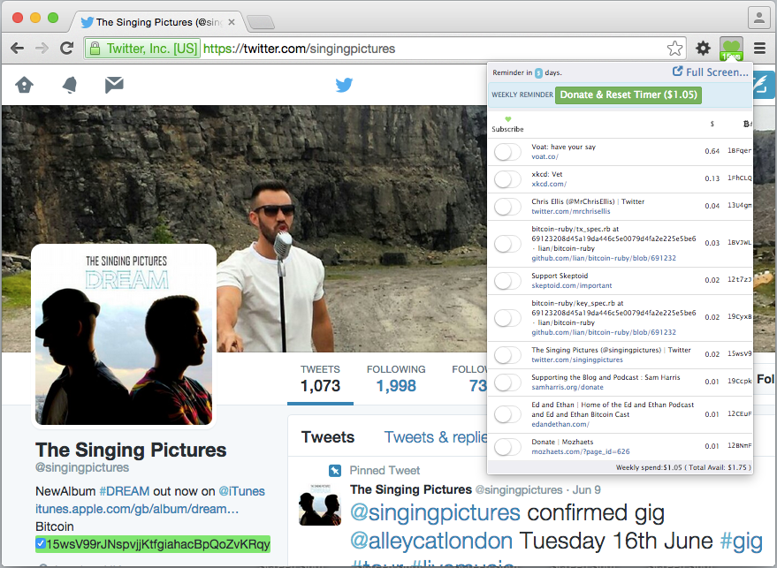Screen dimensions: 777x568
Task: Click the $ column header
Action: [x=712, y=124]
